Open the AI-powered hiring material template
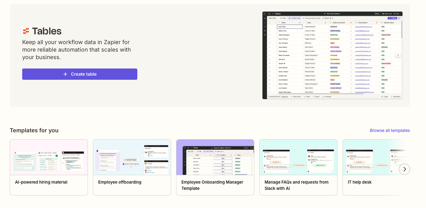Viewport: 426px width, 208px height. [x=49, y=167]
